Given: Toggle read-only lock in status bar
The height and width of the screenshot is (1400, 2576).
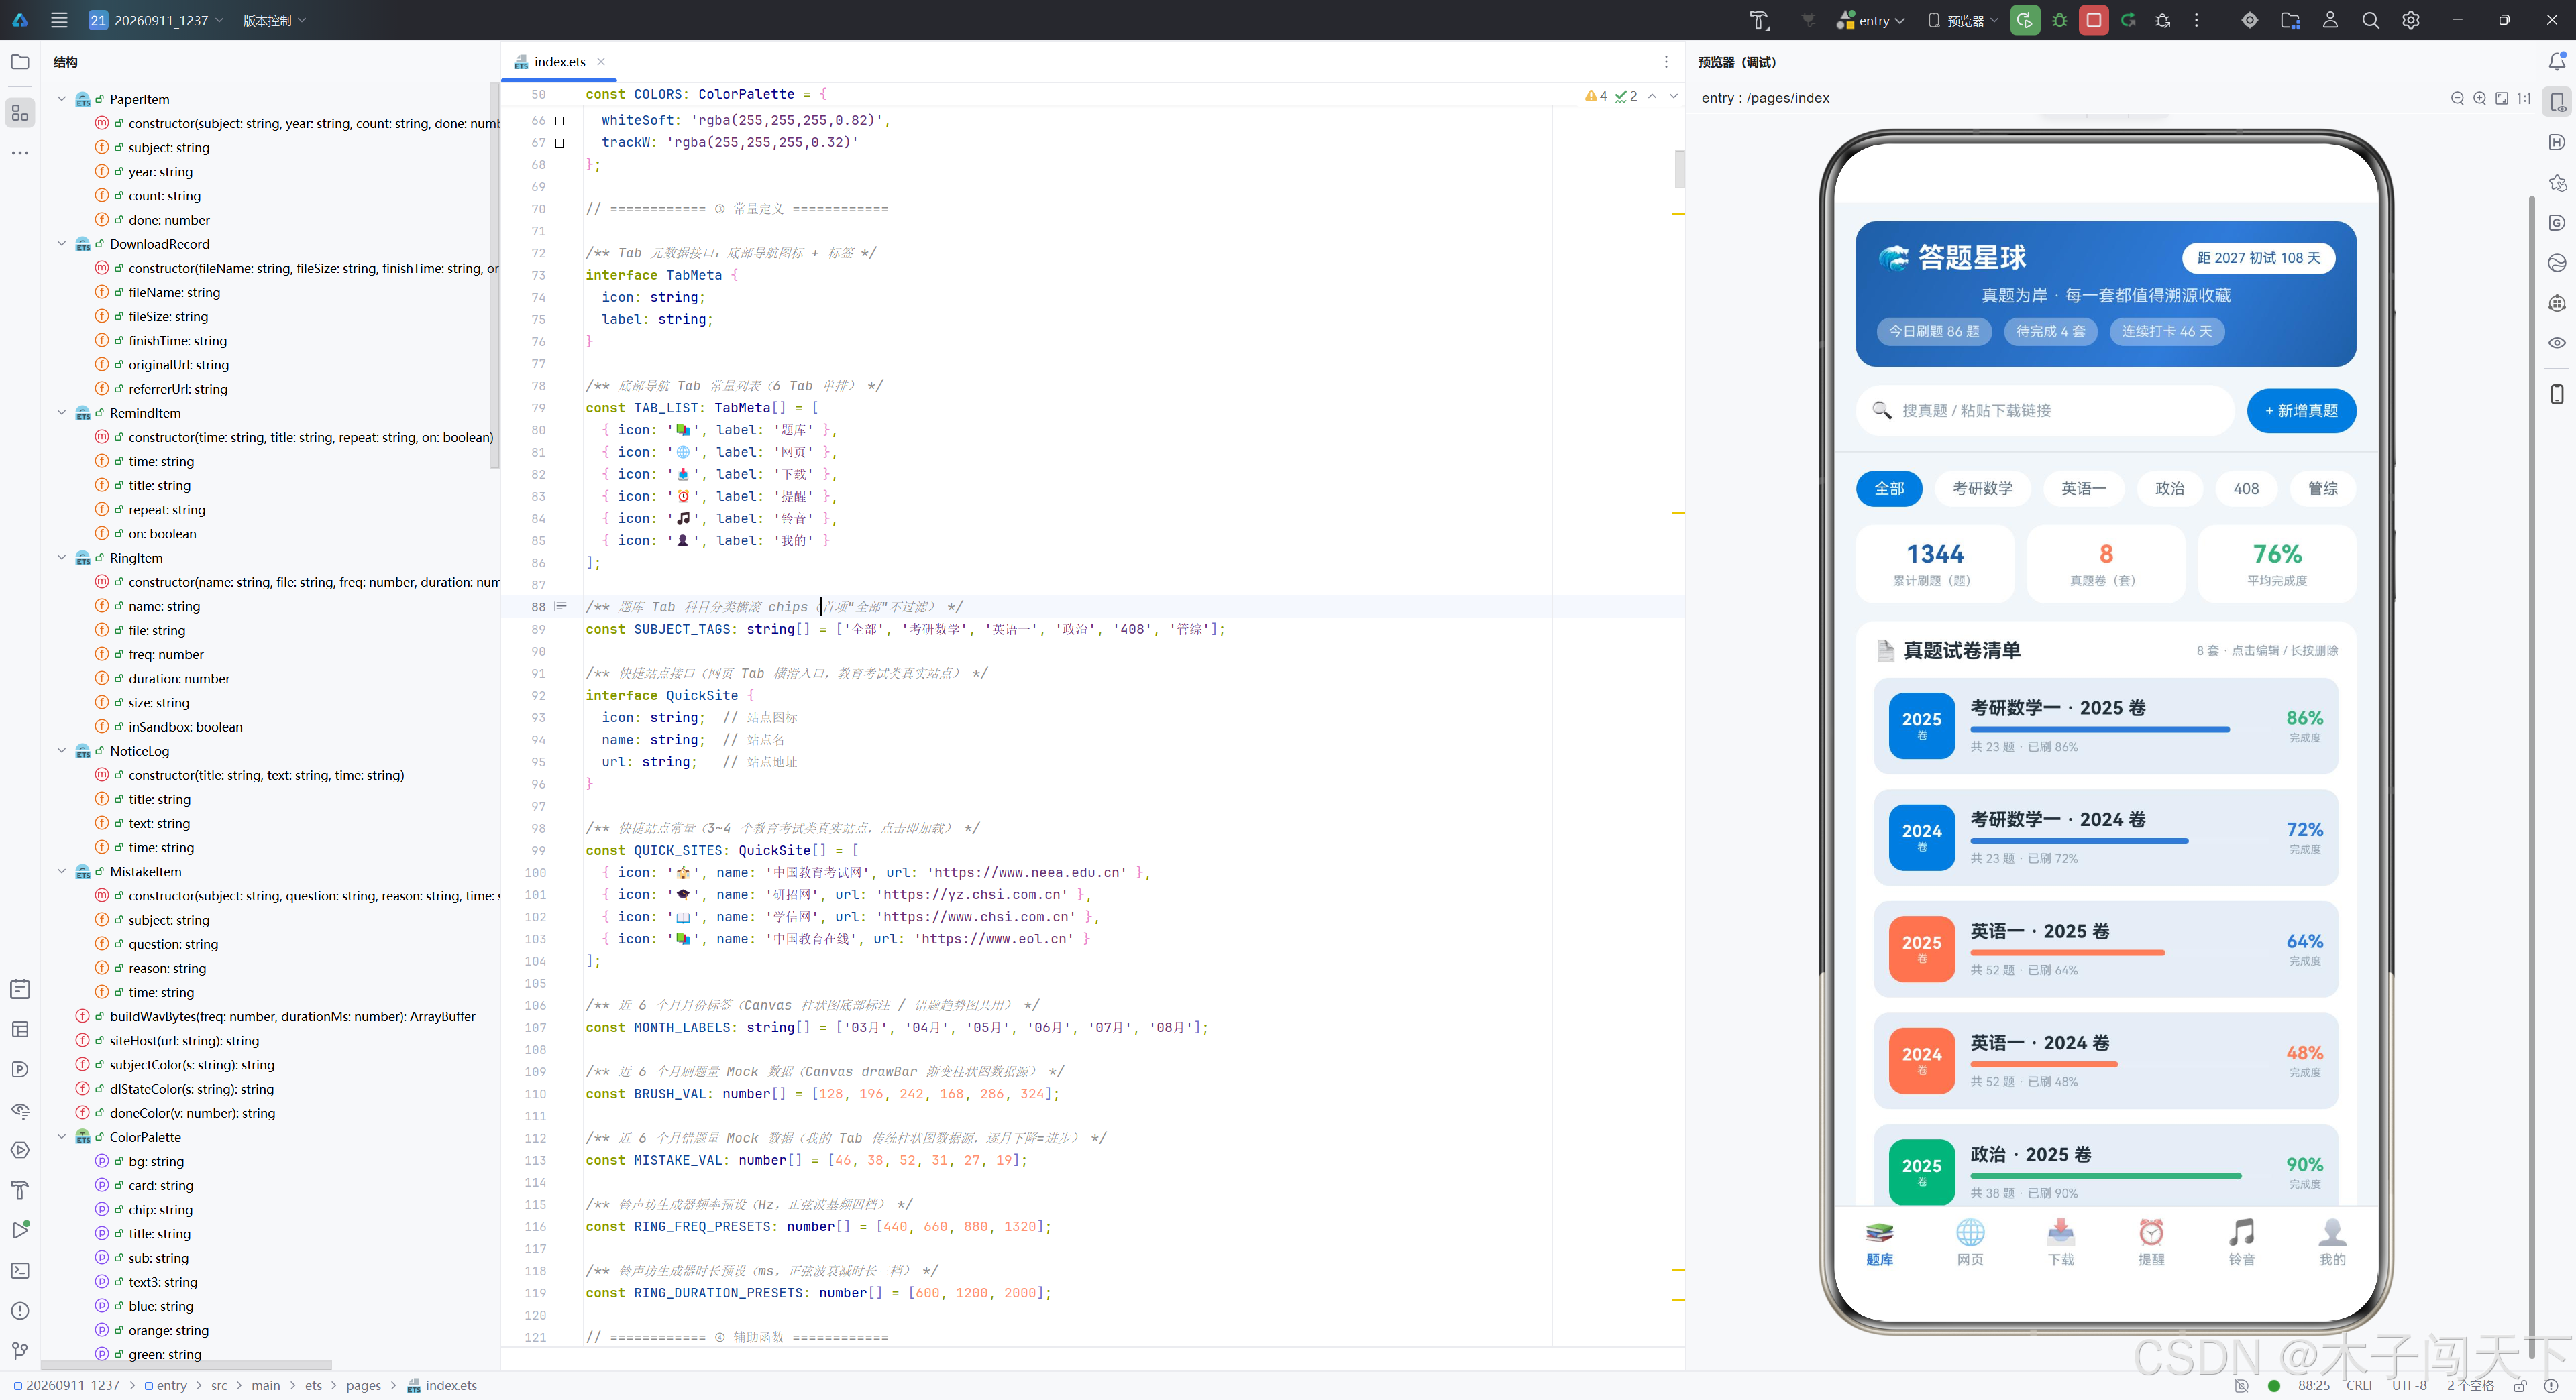Looking at the screenshot, I should tap(2520, 1385).
